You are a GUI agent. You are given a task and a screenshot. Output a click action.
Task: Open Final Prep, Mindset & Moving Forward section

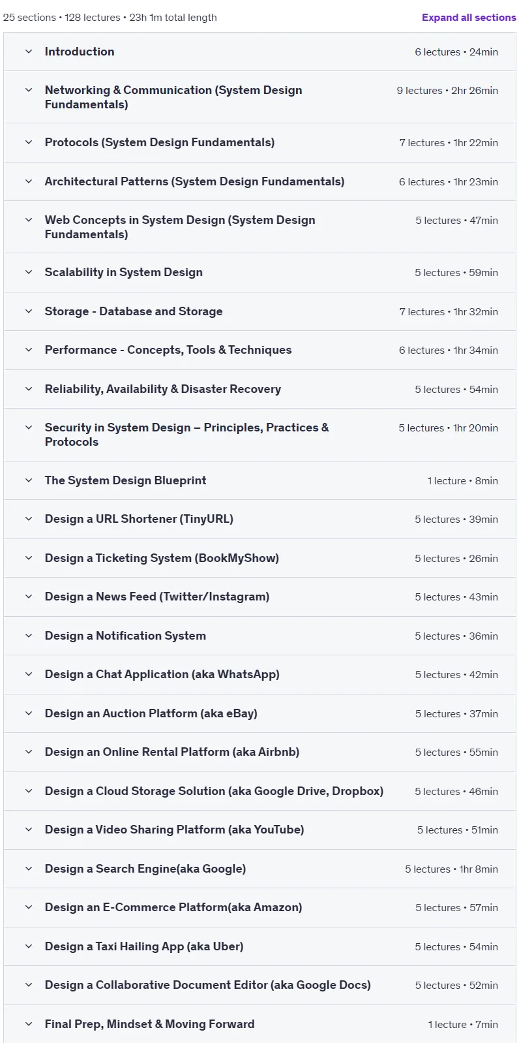click(x=259, y=1024)
